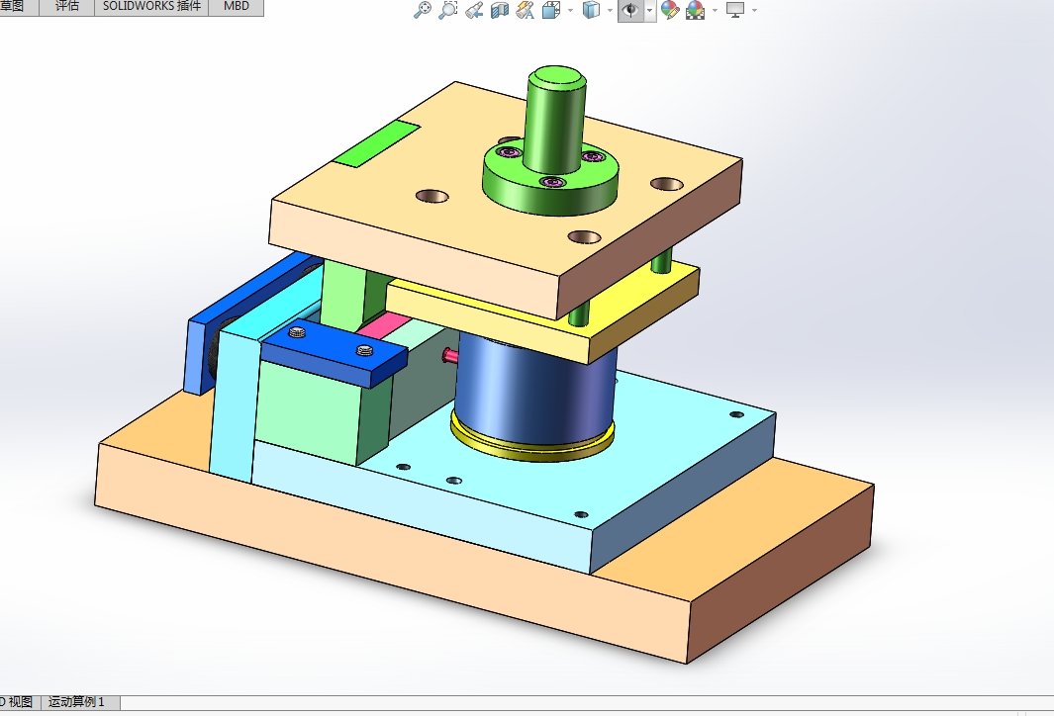Expand the Apply Scene dropdown arrow

[715, 10]
